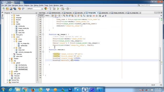Image resolution: width=164 pixels, height=92 pixels.
Task: Open Google Chrome from the taskbar
Action: click(25, 90)
